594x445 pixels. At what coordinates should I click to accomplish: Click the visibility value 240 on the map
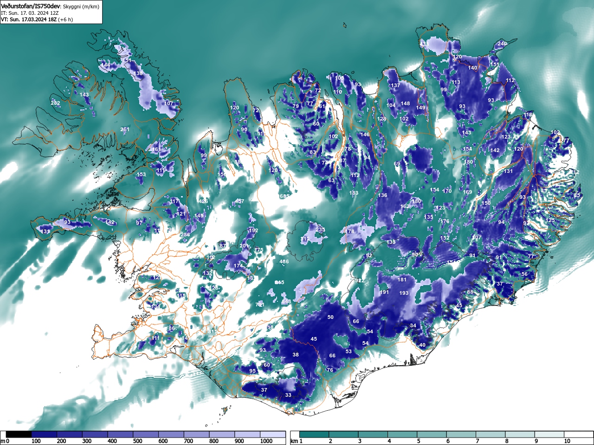(x=502, y=44)
